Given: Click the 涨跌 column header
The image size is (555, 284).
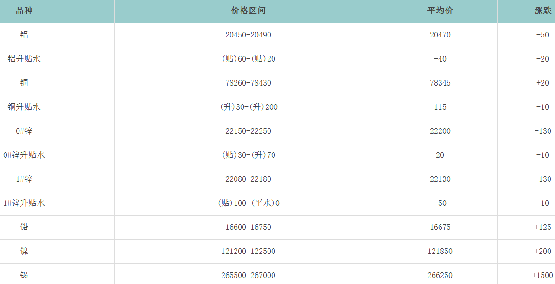Looking at the screenshot, I should 542,11.
